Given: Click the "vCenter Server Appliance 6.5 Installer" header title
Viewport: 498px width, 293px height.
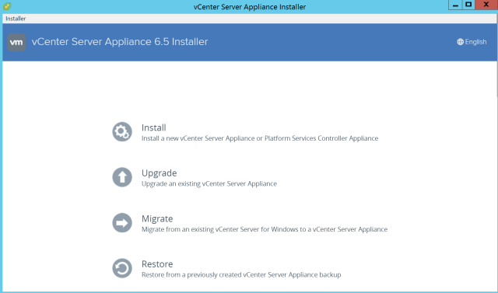Looking at the screenshot, I should pos(120,41).
